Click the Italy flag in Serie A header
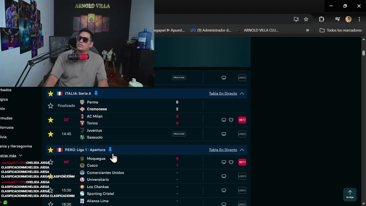Image resolution: width=366 pixels, height=206 pixels. tap(59, 94)
